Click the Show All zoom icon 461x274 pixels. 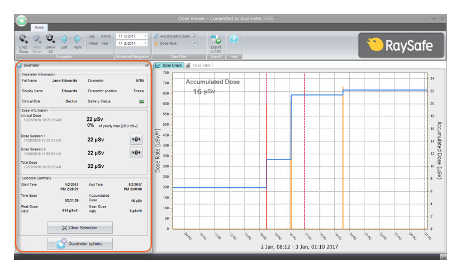tap(50, 39)
